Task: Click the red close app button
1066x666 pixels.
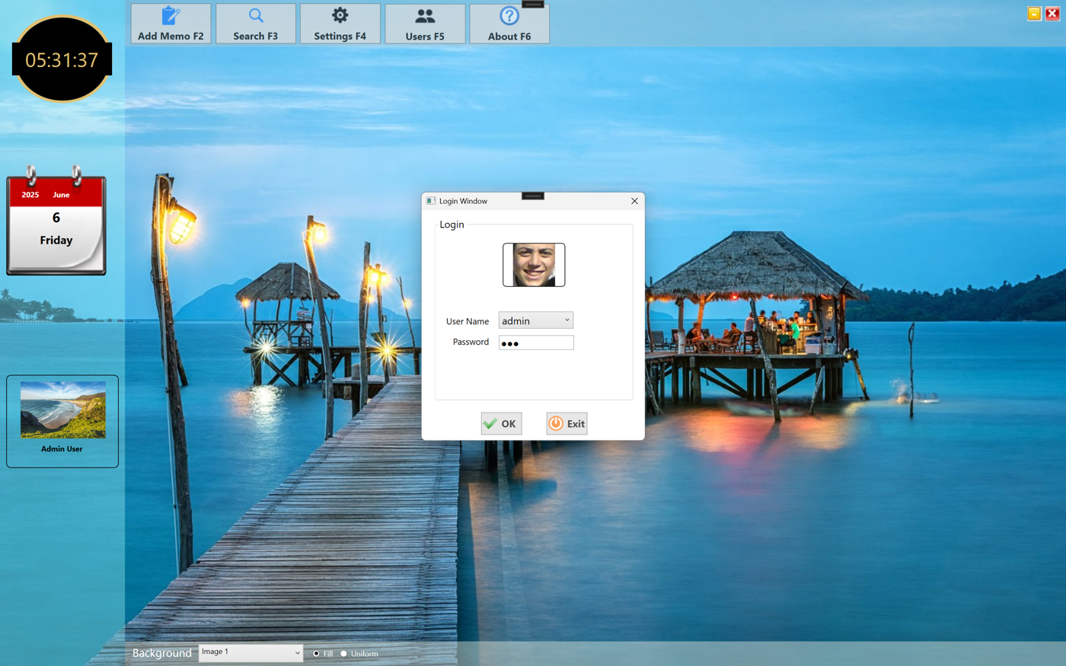Action: click(x=1052, y=14)
